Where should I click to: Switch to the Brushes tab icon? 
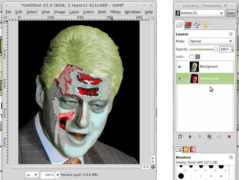(x=178, y=149)
